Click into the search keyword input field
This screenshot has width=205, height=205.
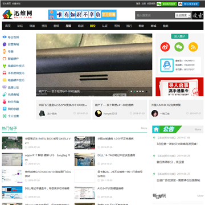155,15
